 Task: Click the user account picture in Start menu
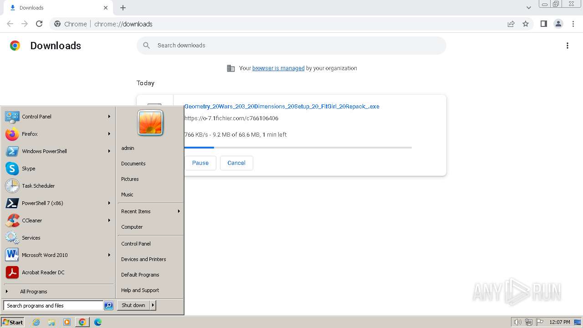click(x=150, y=123)
